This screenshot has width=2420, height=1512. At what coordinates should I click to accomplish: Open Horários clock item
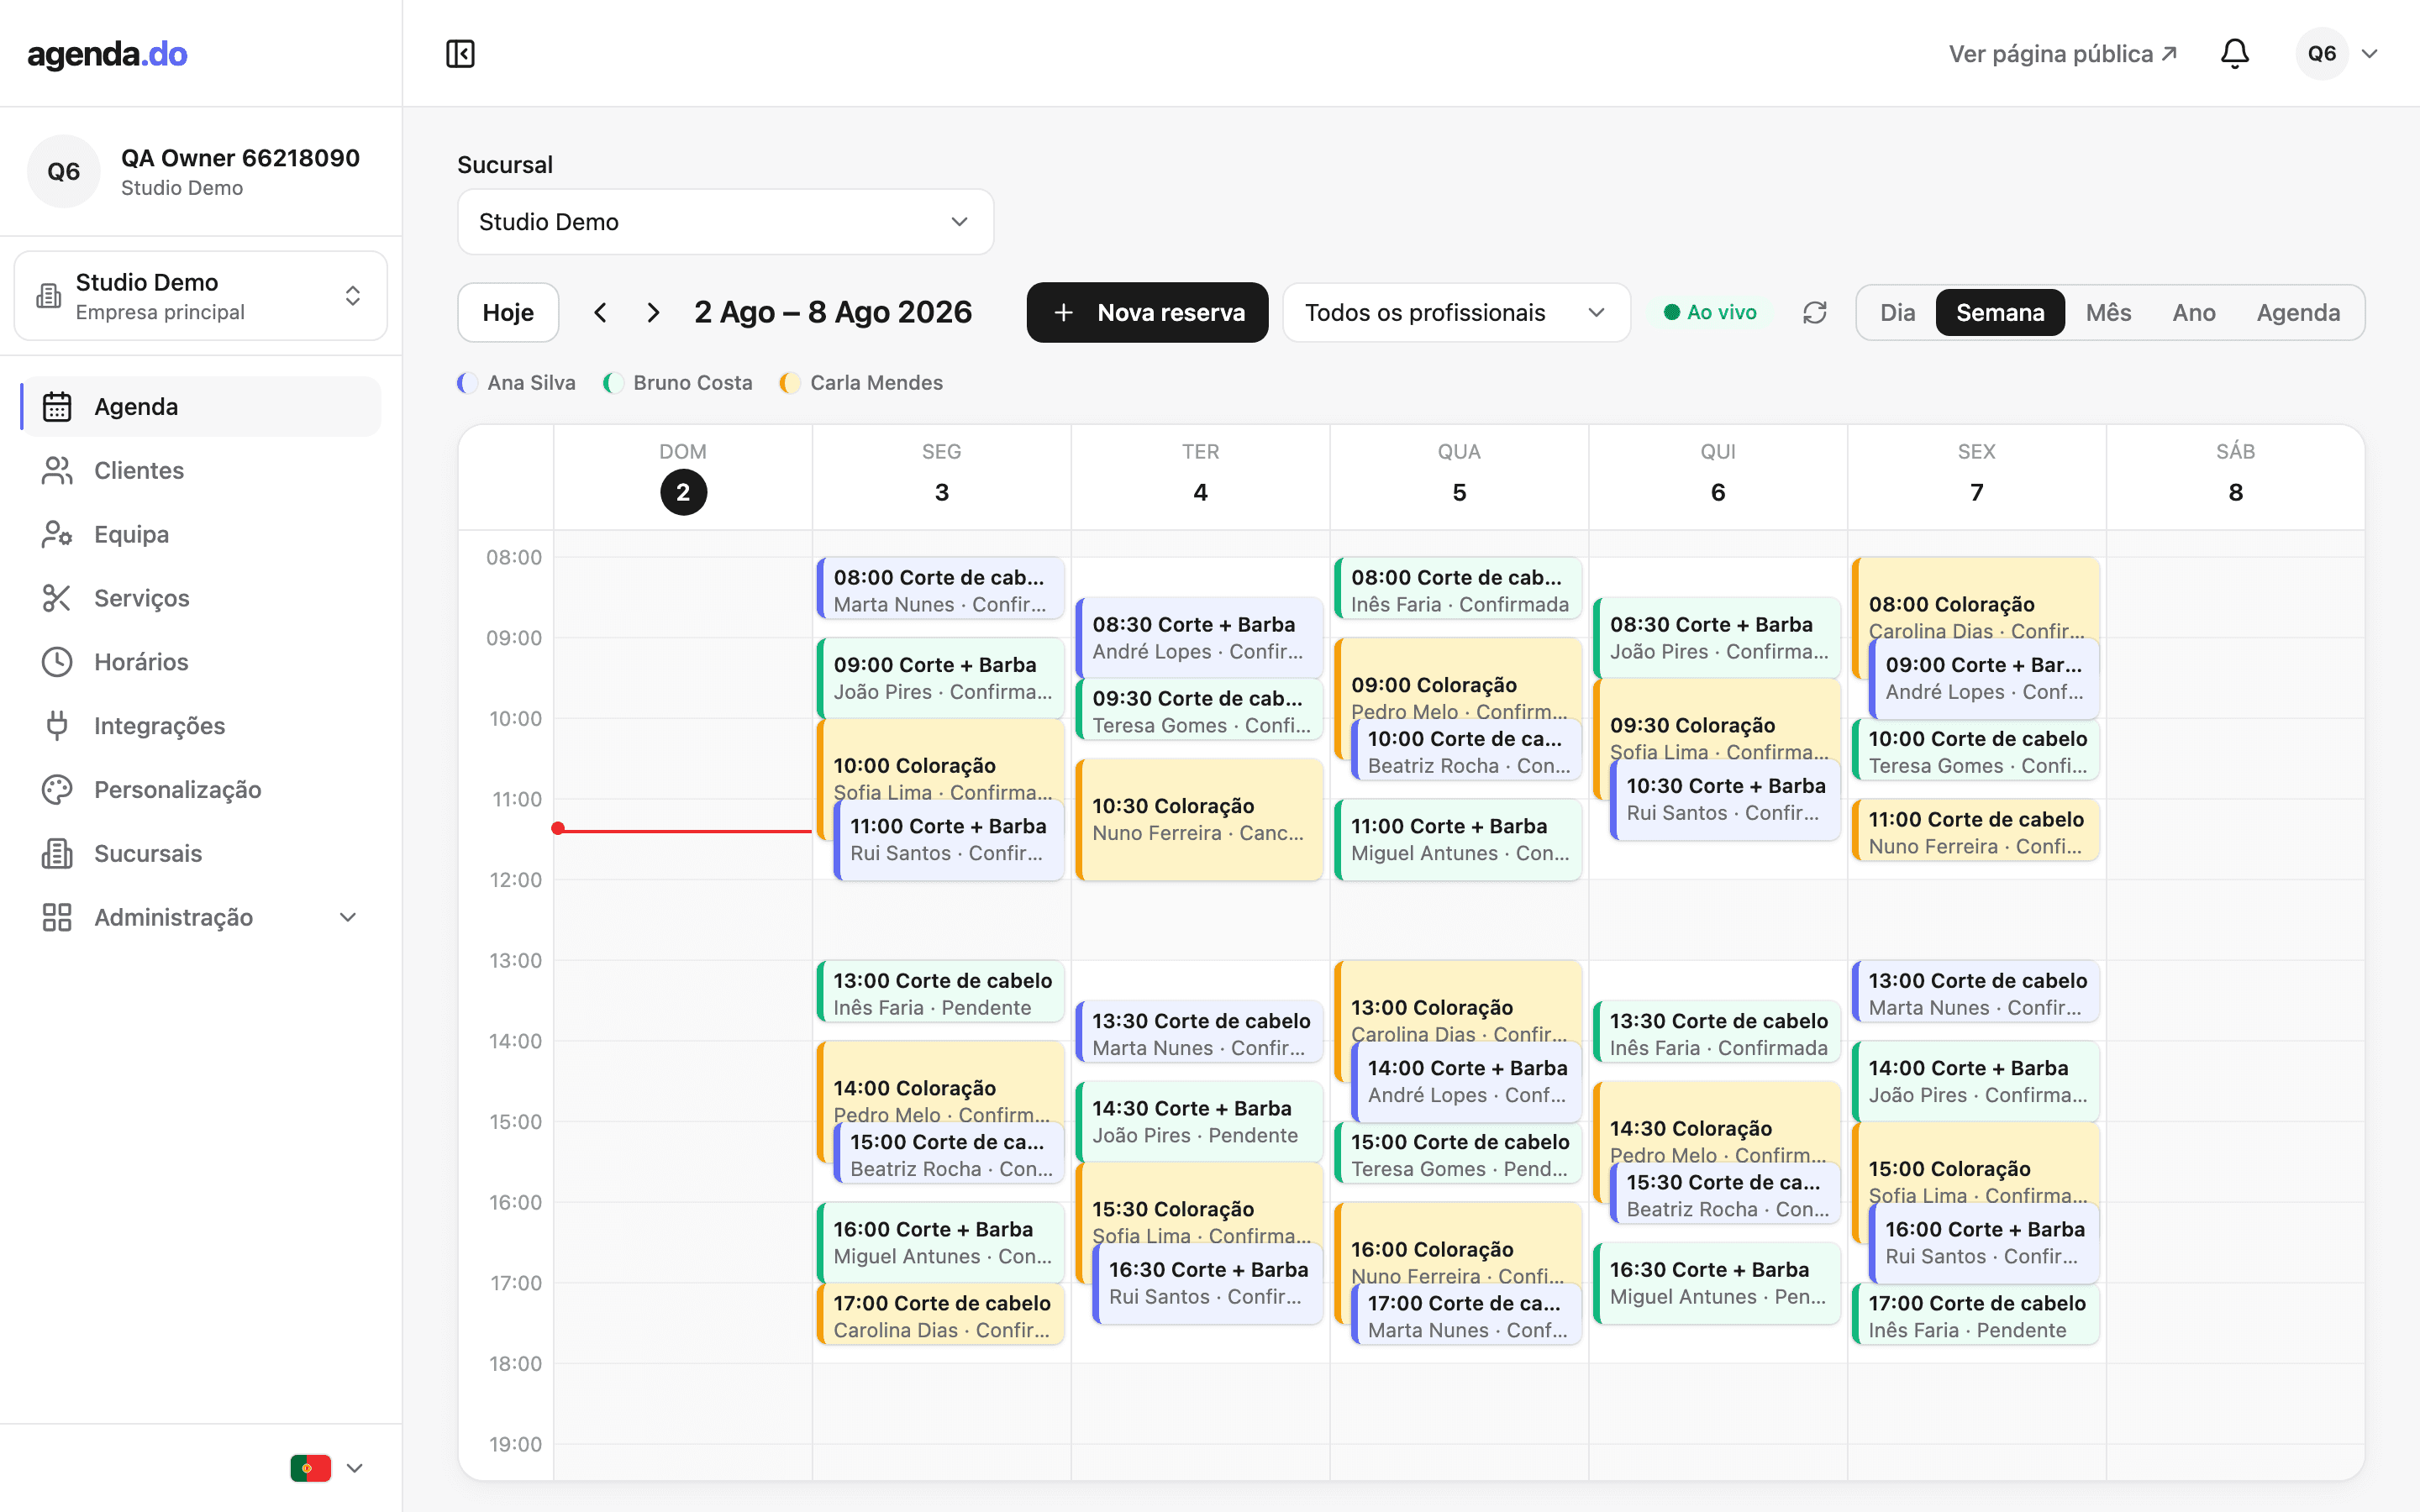(201, 662)
